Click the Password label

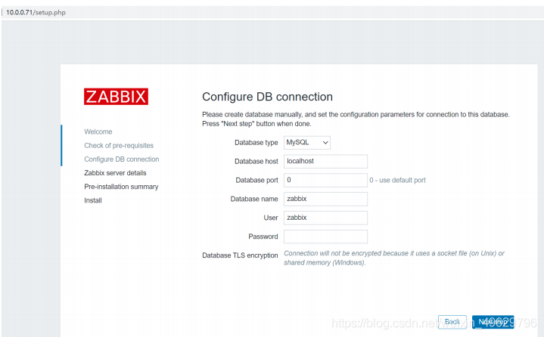(263, 237)
